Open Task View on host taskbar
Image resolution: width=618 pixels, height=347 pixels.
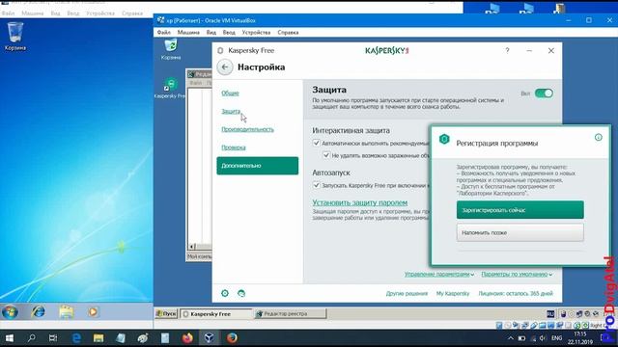(x=53, y=338)
